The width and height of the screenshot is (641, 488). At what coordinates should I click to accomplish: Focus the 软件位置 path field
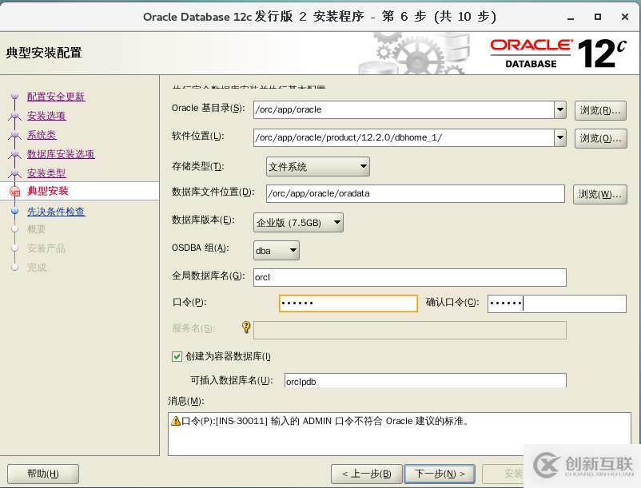point(404,137)
